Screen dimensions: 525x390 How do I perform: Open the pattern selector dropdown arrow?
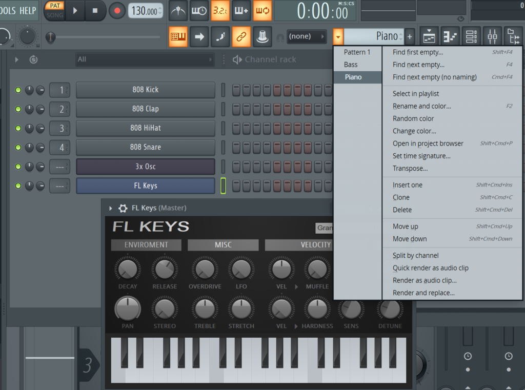338,36
